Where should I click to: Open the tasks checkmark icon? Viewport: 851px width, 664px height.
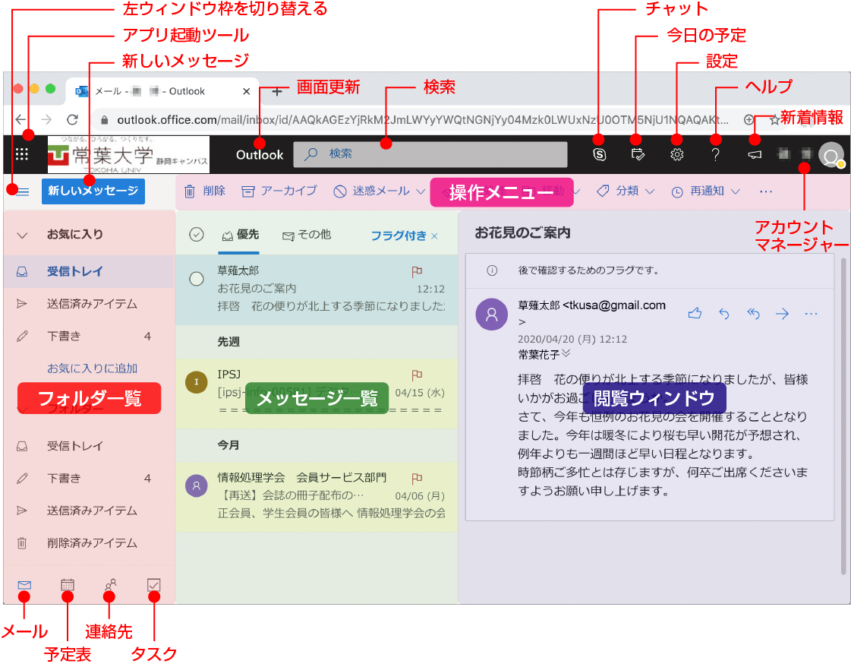point(153,585)
